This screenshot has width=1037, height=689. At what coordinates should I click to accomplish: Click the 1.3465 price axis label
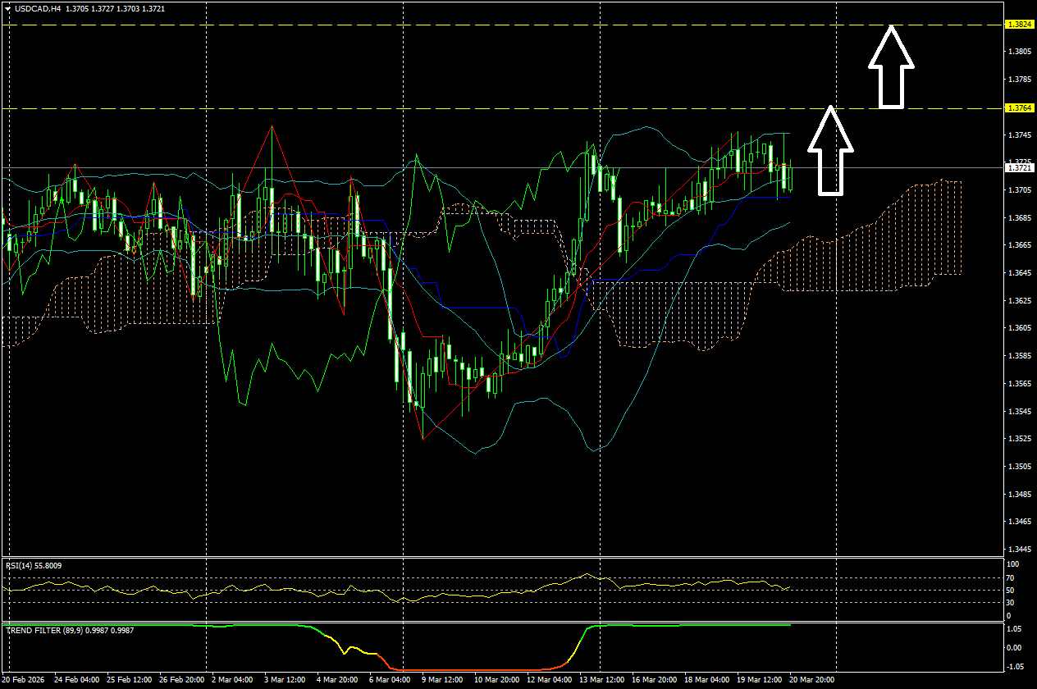pos(1019,522)
